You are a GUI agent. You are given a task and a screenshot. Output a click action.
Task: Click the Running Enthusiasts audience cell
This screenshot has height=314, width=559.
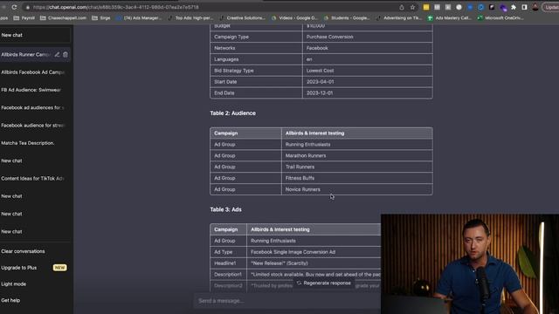coord(357,145)
